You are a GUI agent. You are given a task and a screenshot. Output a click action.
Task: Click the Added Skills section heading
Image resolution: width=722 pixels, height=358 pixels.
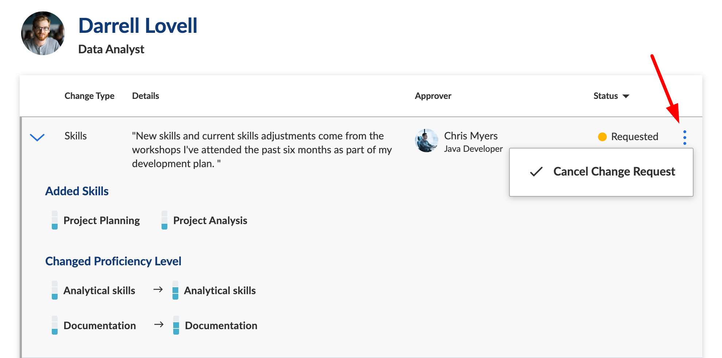coord(77,191)
